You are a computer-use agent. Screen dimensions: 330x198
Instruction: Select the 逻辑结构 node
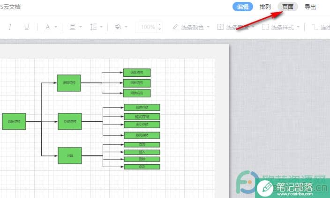69,83
